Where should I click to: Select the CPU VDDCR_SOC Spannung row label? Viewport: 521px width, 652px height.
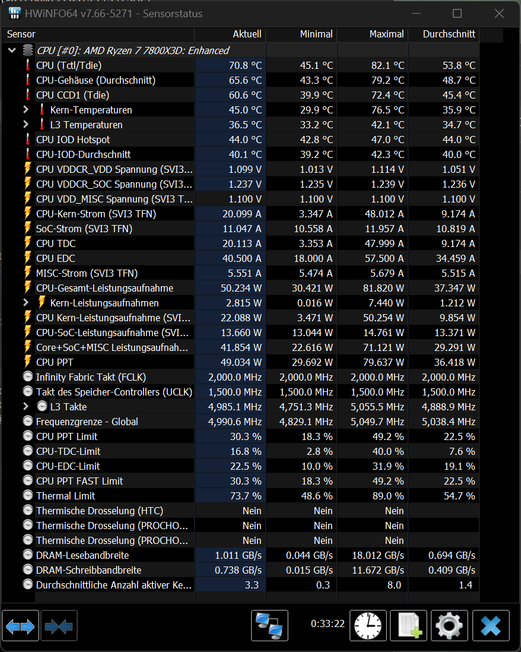click(x=115, y=184)
